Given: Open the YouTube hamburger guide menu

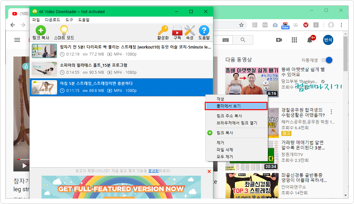Looking at the screenshot, I should tap(17, 40).
